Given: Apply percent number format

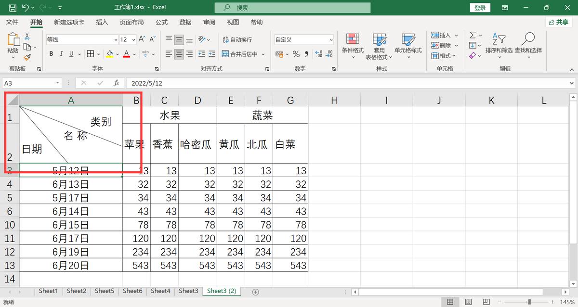Looking at the screenshot, I should [x=295, y=54].
